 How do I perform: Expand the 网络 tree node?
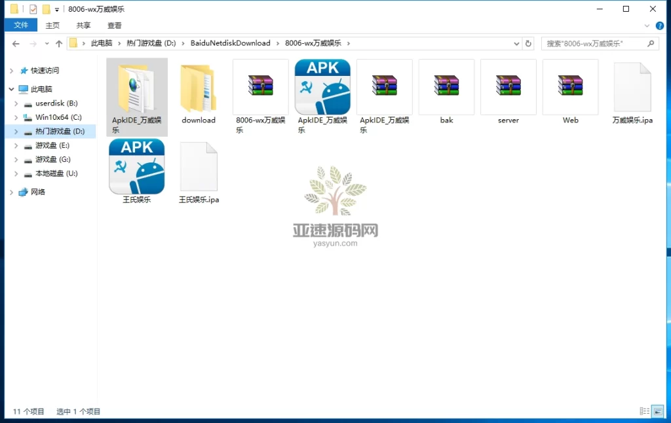tap(11, 193)
